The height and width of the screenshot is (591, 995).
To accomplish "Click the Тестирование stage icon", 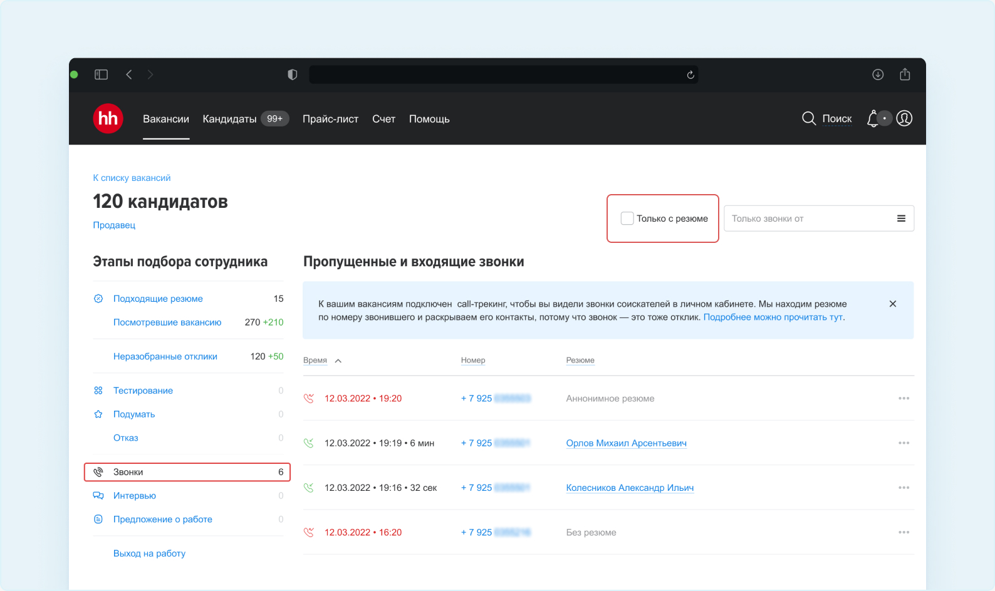I will click(x=98, y=391).
